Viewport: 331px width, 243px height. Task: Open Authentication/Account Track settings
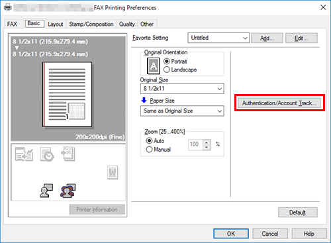click(279, 103)
